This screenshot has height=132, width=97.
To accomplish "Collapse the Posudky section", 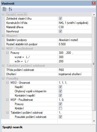I will (x=3, y=78).
